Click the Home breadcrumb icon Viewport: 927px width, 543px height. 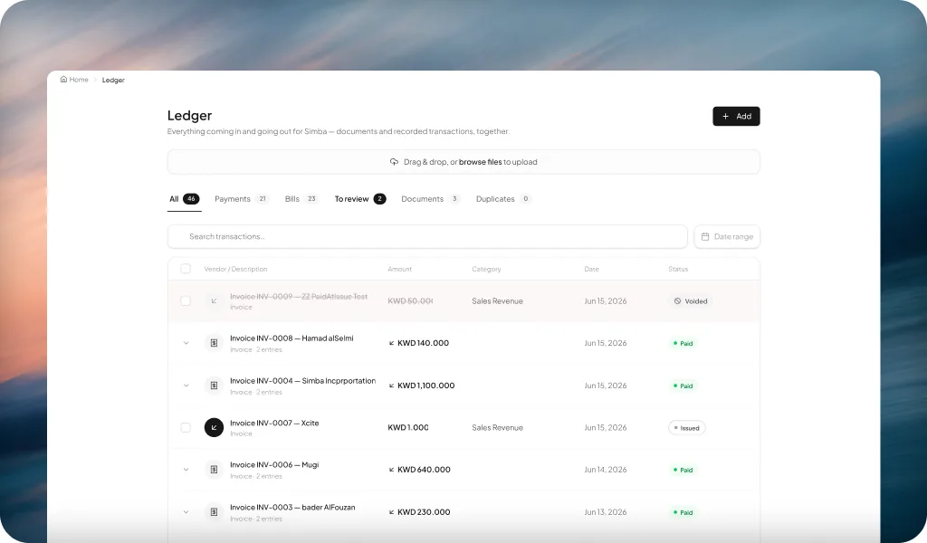point(64,79)
